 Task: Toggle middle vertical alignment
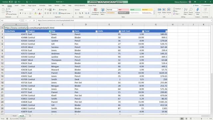pyautogui.click(x=48, y=10)
